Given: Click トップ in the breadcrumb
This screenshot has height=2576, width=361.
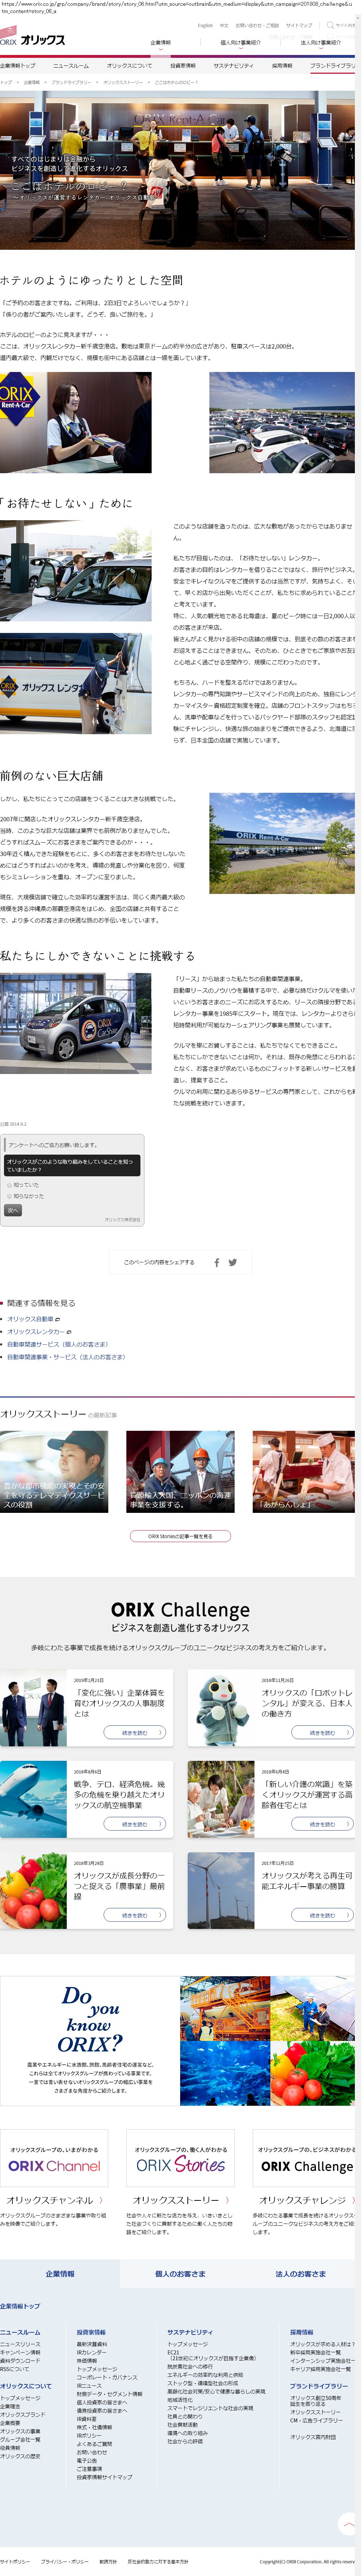Looking at the screenshot, I should click(6, 82).
